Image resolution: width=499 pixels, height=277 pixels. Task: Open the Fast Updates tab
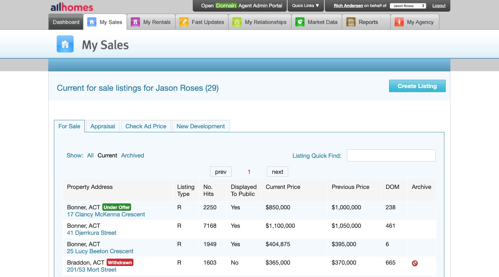click(x=202, y=22)
